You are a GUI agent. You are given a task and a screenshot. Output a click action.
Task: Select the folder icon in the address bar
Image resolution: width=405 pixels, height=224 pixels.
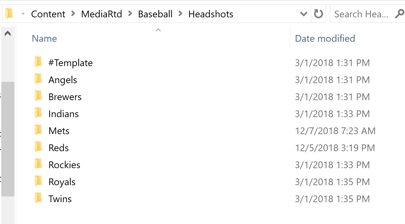[9, 13]
